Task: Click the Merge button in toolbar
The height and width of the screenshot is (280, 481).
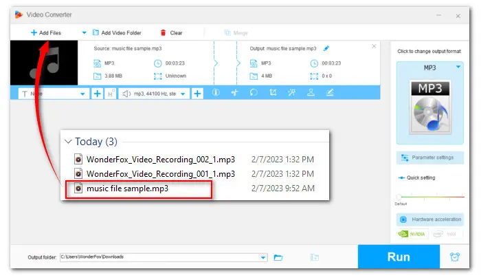Action: tap(236, 33)
